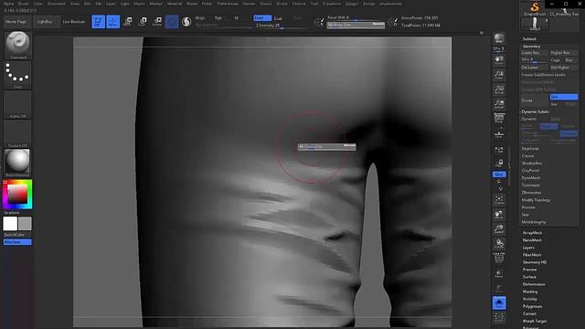Toggle the Zsub mode

coord(278,18)
